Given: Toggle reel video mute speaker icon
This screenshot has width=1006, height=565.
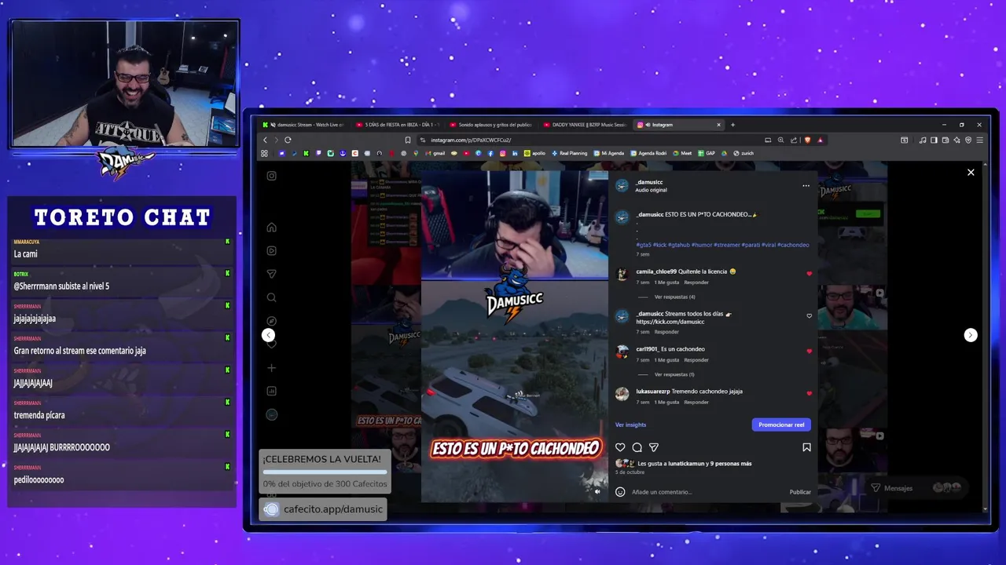Looking at the screenshot, I should click(x=597, y=492).
